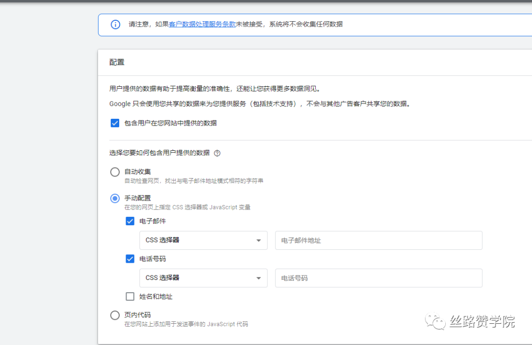This screenshot has height=345, width=532.
Task: Enable the 姓名和地址 checkbox
Action: point(130,296)
